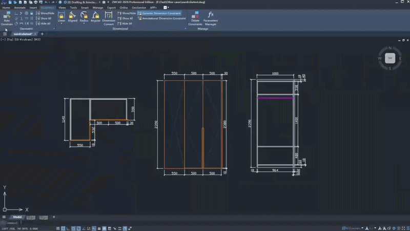Select the Linear dimensional constraint
The width and height of the screenshot is (410, 231).
(x=61, y=18)
